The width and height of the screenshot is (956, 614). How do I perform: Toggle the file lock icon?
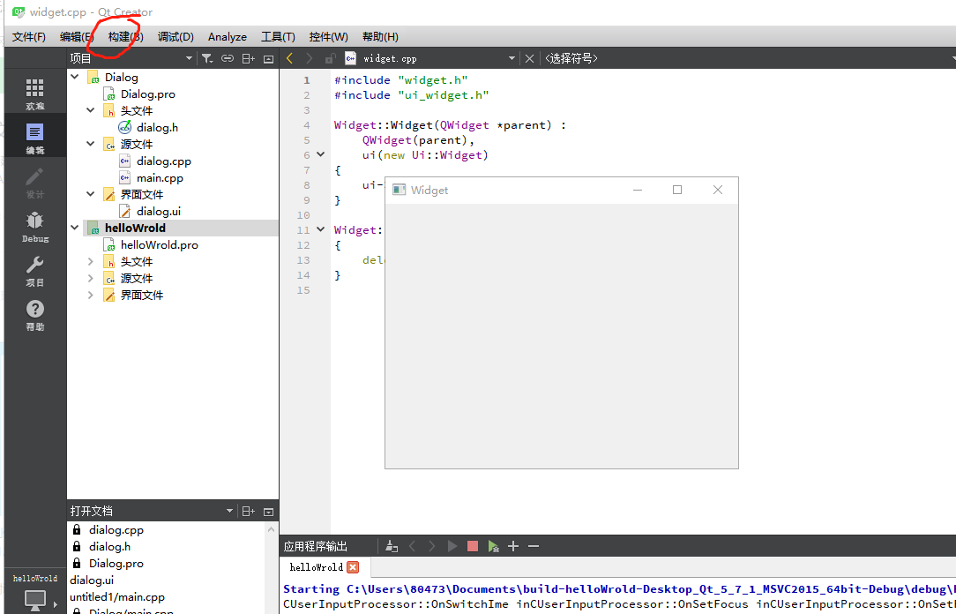329,58
